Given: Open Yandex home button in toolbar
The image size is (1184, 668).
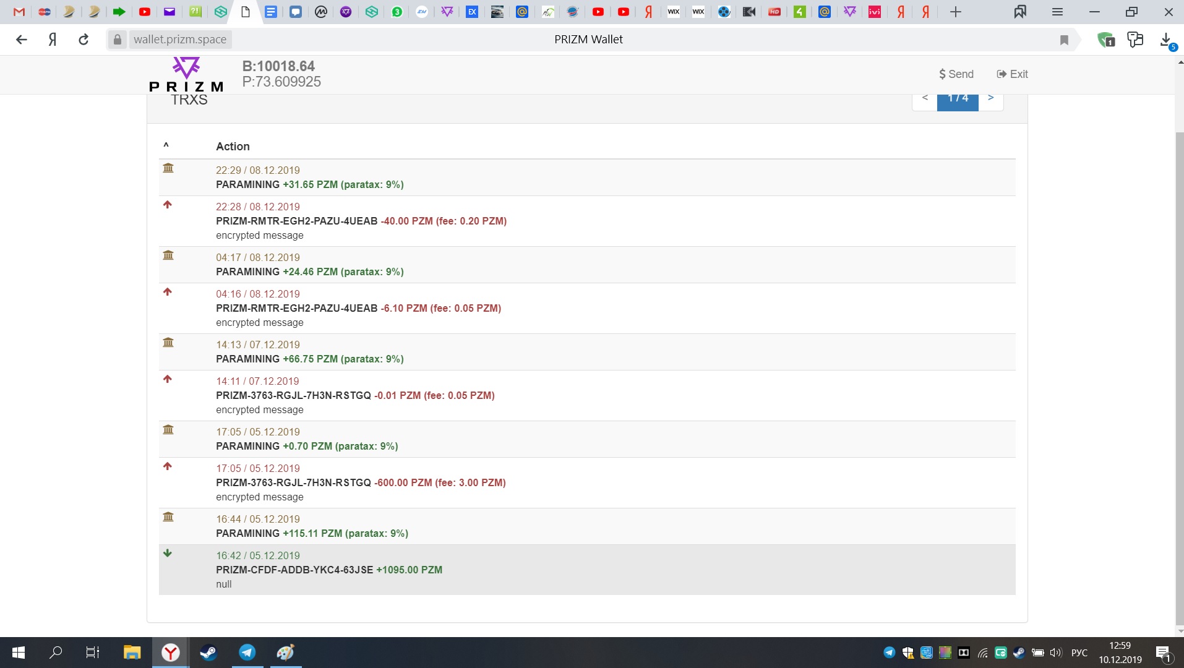Looking at the screenshot, I should (53, 40).
